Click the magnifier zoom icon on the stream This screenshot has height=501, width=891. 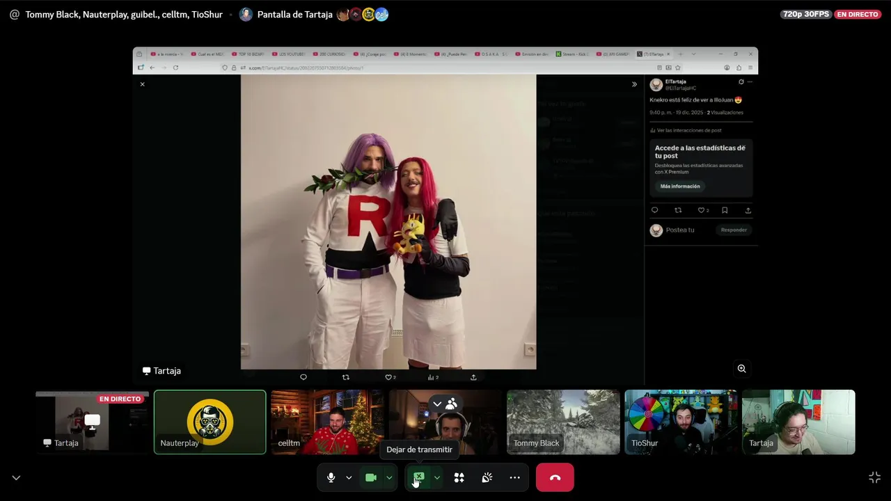click(742, 369)
